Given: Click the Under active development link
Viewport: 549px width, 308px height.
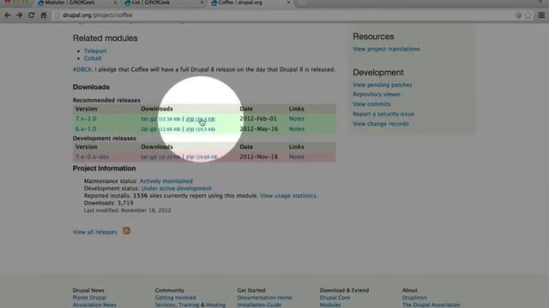Looking at the screenshot, I should point(177,188).
